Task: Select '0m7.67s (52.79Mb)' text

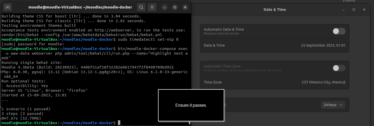Action: pos(21,118)
